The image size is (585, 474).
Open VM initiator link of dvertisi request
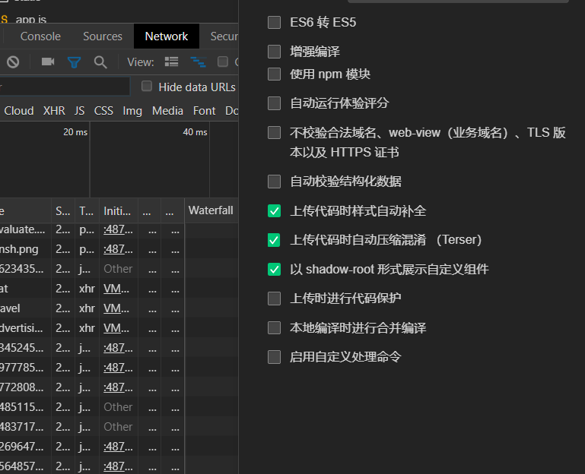coord(116,328)
